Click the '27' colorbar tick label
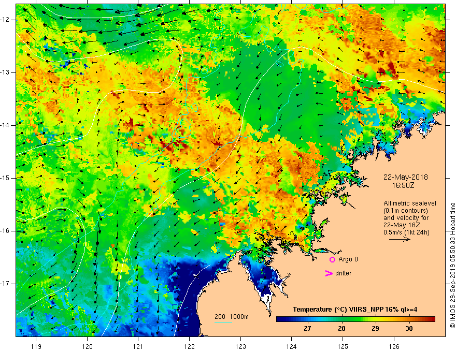This screenshot has height=352, width=456. pyautogui.click(x=307, y=329)
